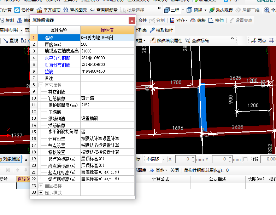Select the 纵筋构造 value 设置插筋
The image size is (276, 215).
click(107, 118)
